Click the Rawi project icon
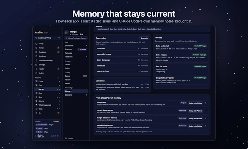 (x=36, y=93)
